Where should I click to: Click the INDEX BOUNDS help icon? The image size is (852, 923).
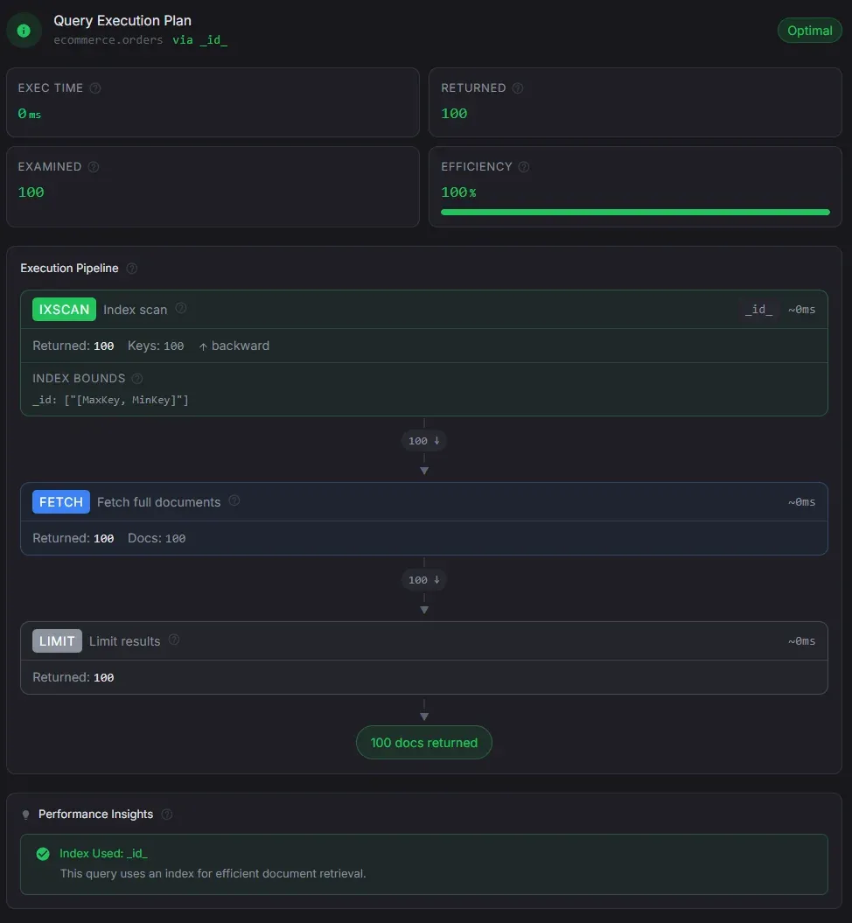[137, 379]
